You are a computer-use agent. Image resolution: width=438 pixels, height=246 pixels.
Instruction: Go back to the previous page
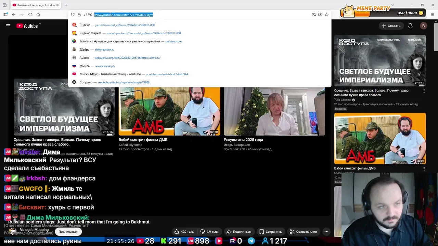[x=14, y=15]
